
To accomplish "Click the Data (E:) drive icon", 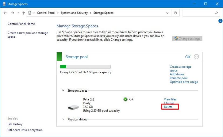I will tap(73, 107).
